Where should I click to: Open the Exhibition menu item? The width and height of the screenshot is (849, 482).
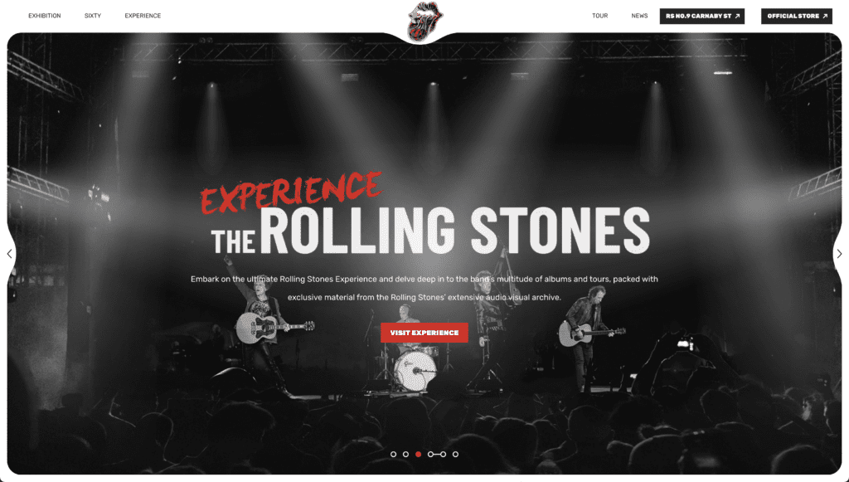click(45, 16)
